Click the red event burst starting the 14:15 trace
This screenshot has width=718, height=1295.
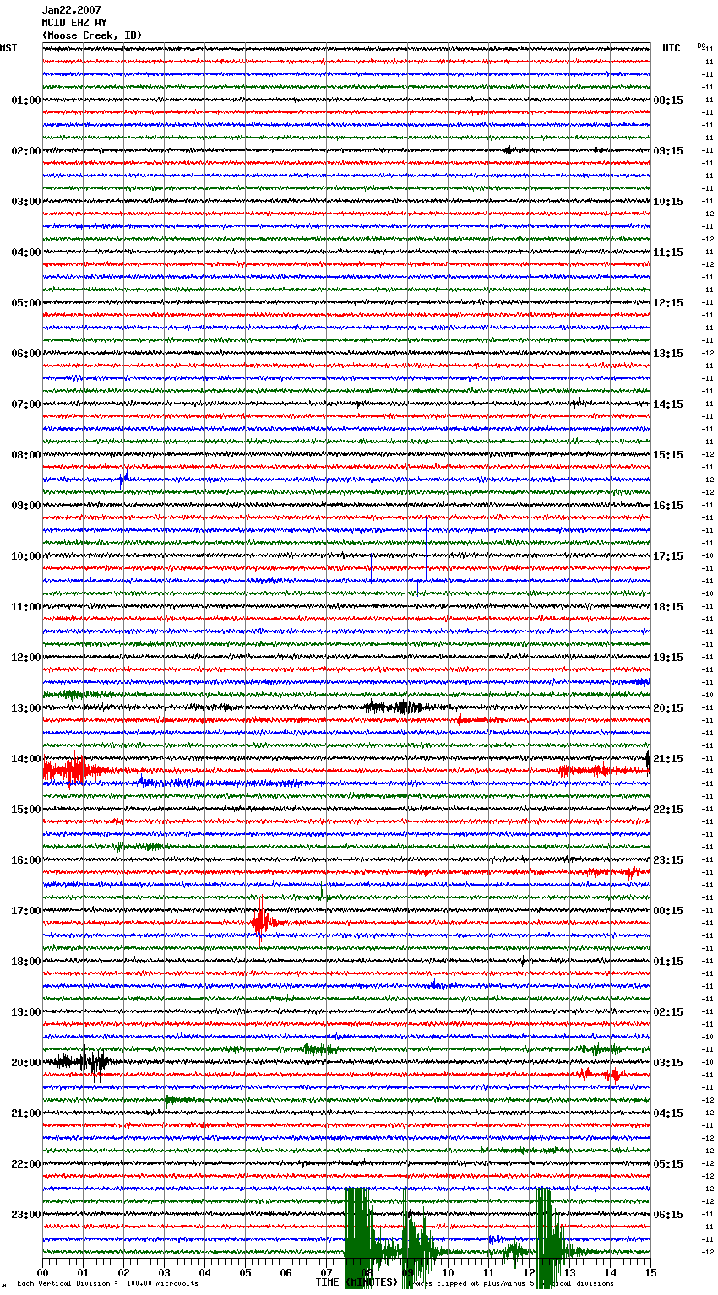click(x=74, y=770)
